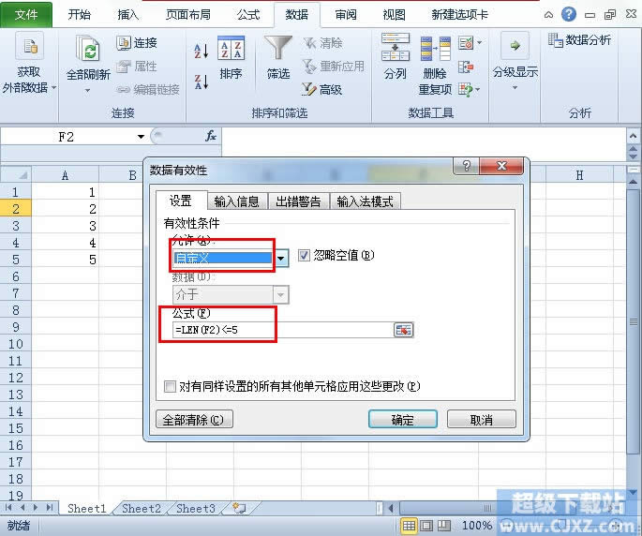Switch to Normal view in status bar
Image resolution: width=642 pixels, height=536 pixels.
(409, 526)
